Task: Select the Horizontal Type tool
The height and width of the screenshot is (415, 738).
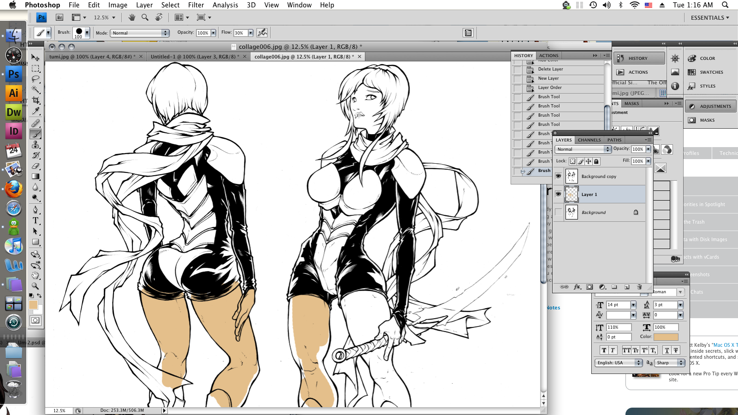Action: [36, 220]
